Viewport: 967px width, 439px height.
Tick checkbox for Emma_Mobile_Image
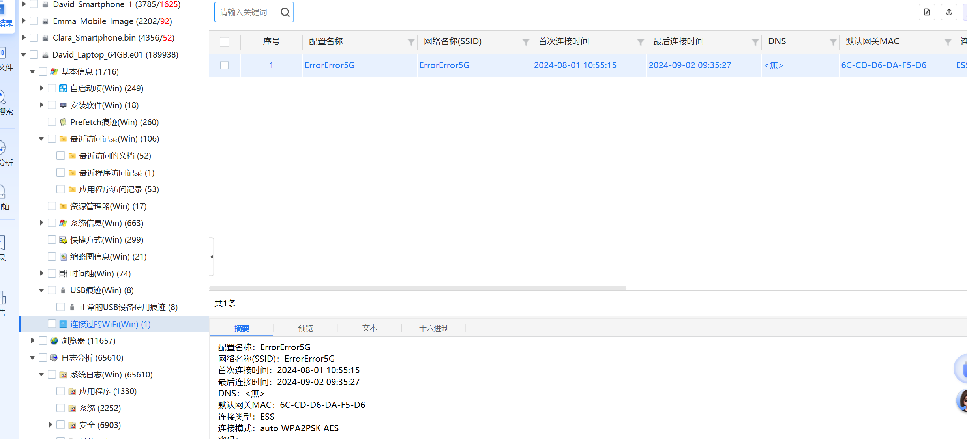[x=34, y=21]
